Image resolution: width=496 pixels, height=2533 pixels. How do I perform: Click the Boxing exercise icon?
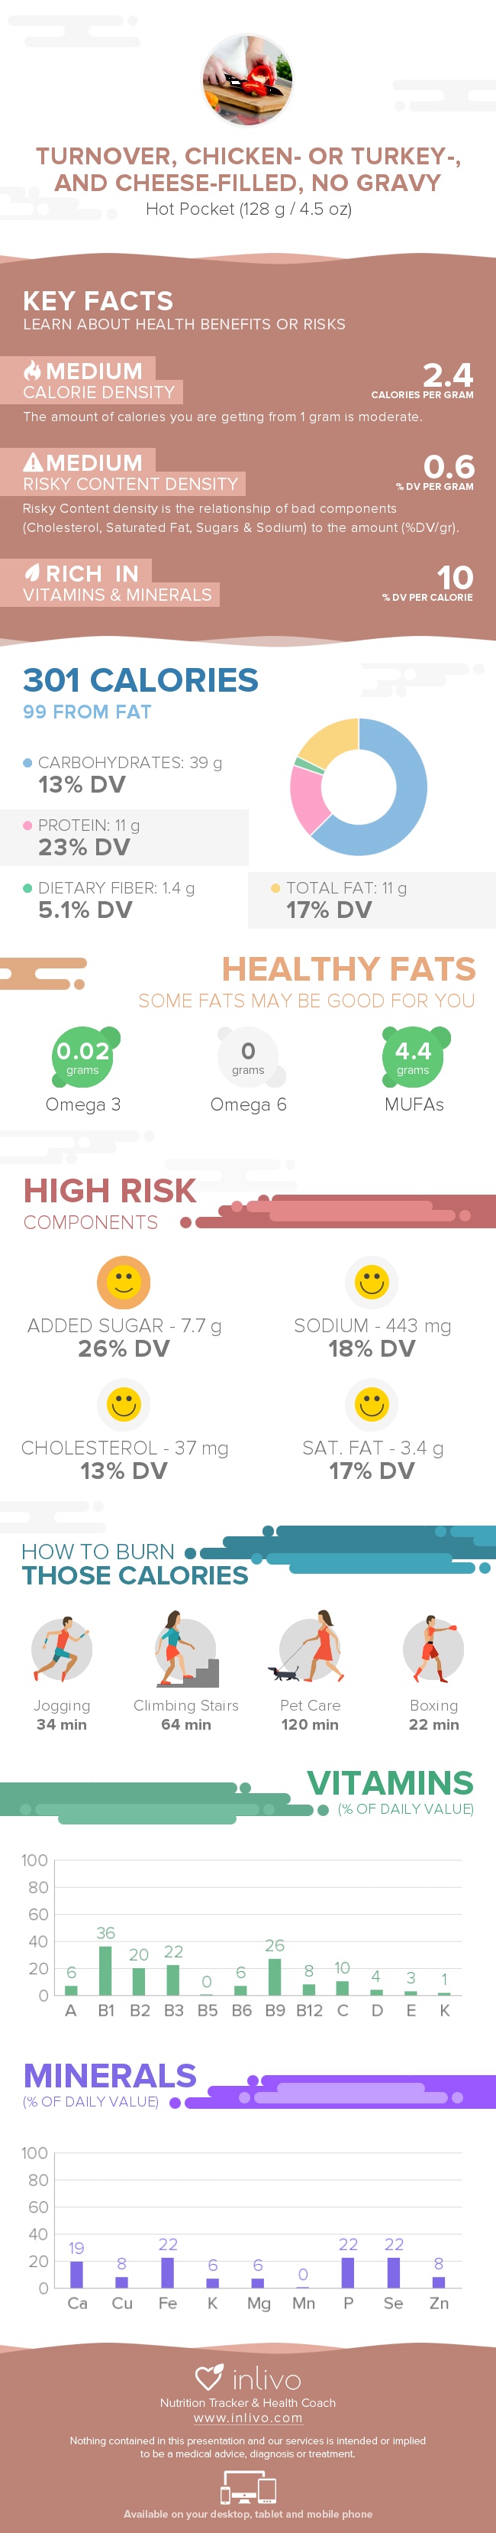(x=432, y=1649)
